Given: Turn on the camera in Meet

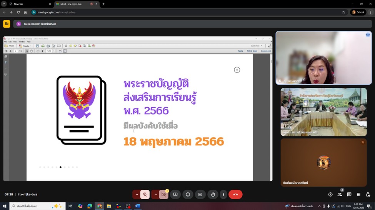Looking at the screenshot, I should tap(163, 194).
